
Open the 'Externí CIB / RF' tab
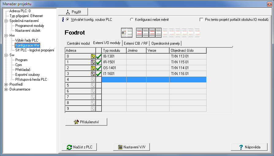coord(136,43)
